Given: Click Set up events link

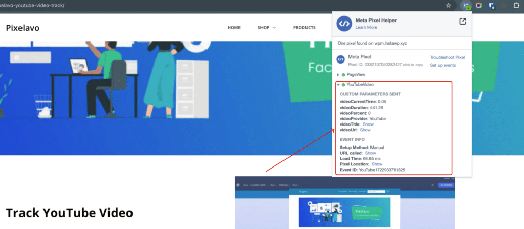Looking at the screenshot, I should pyautogui.click(x=443, y=65).
